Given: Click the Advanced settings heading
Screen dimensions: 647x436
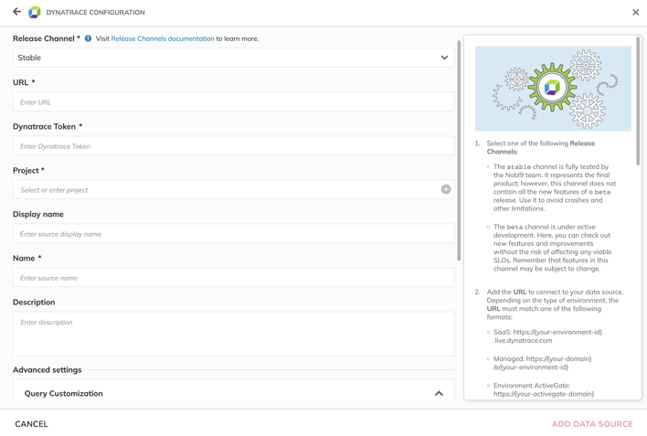Looking at the screenshot, I should click(47, 370).
